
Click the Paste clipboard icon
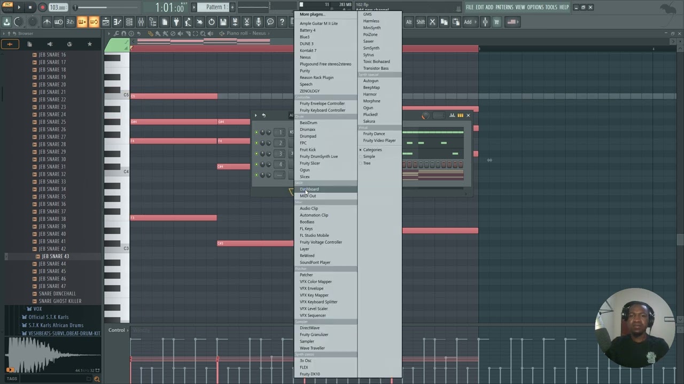[456, 22]
